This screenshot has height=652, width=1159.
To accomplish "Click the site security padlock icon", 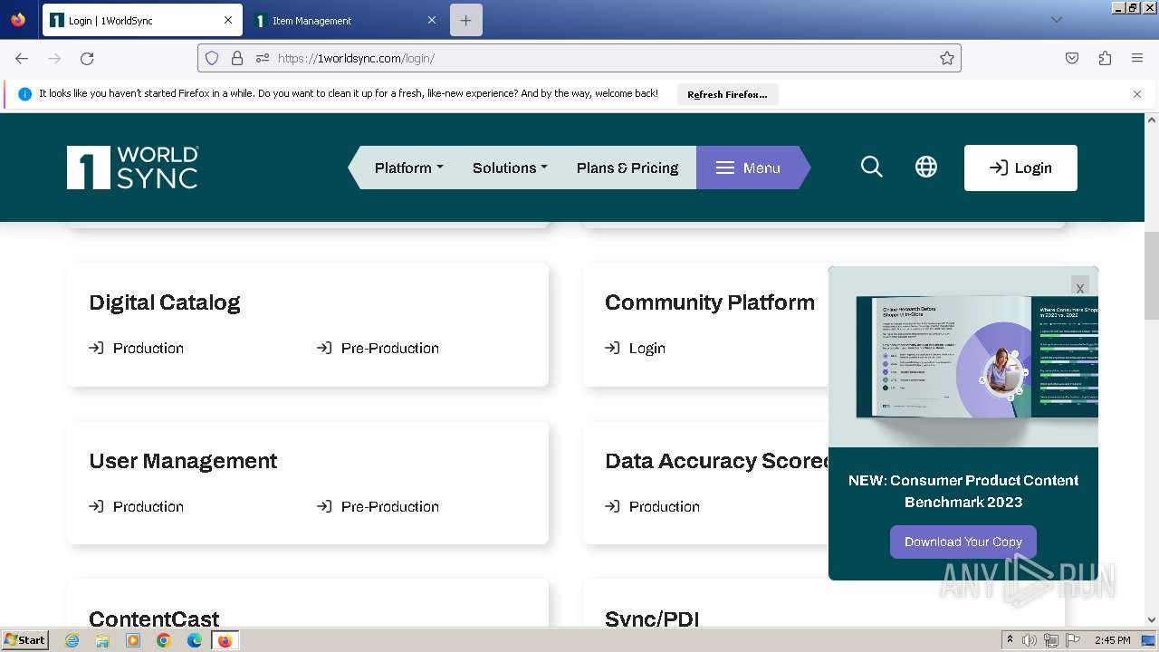I will 237,58.
